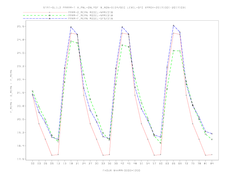The image size is (231, 178).
Task: Click y-axis tick label 24.8
Action: click(20, 40)
